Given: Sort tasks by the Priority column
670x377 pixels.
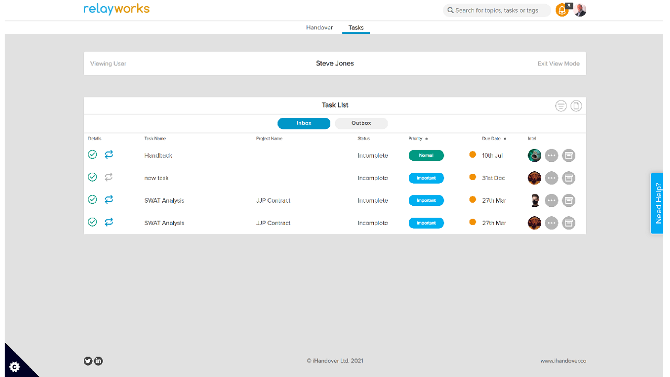Looking at the screenshot, I should 418,139.
